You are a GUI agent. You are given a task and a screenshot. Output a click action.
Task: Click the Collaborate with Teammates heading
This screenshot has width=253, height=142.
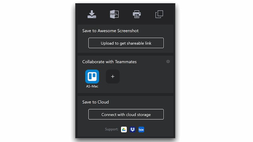point(109,62)
